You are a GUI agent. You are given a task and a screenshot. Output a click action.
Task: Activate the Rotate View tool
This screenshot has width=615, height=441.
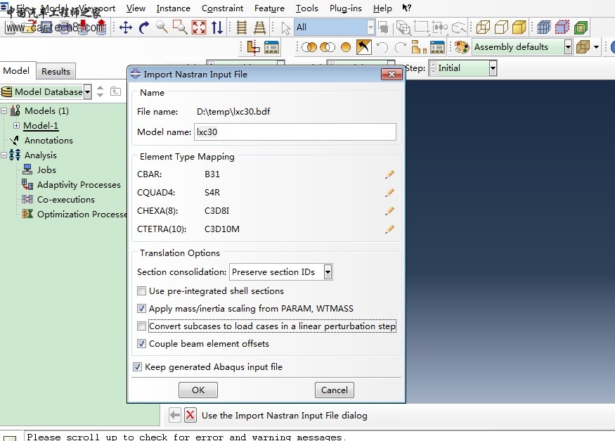coord(144,27)
